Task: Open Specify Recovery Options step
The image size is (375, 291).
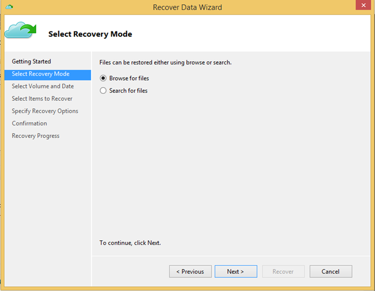Action: point(45,111)
